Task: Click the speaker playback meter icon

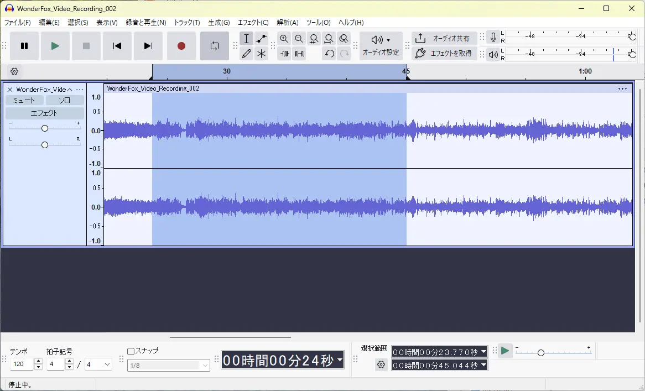Action: (493, 54)
